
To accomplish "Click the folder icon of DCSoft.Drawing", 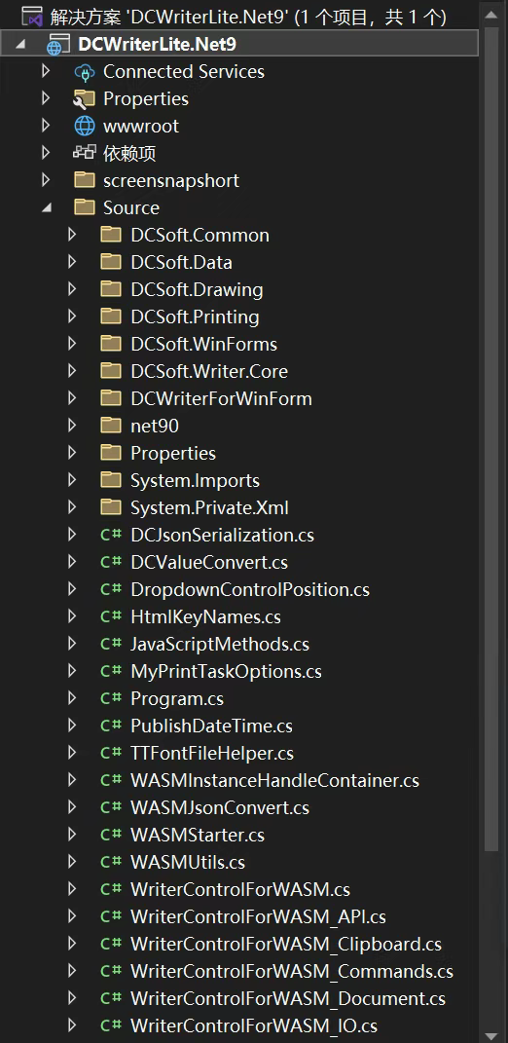I will point(111,289).
